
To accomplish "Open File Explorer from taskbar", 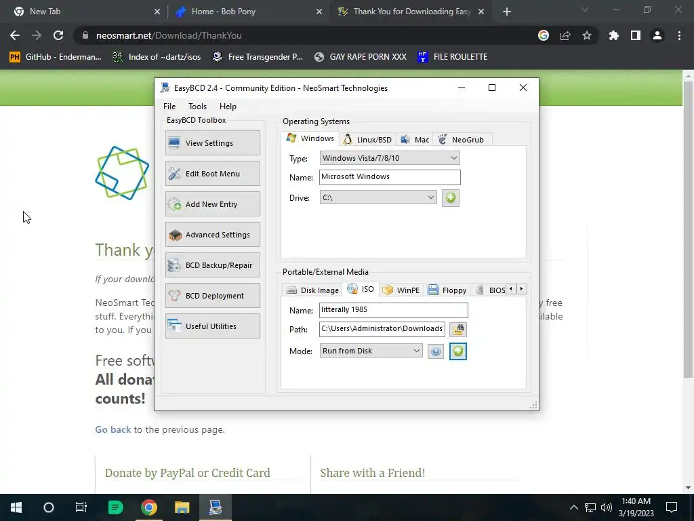I will 182,507.
